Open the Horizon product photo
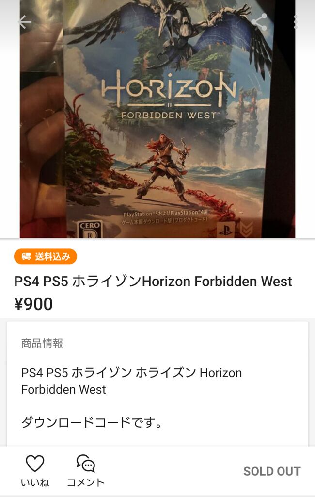The height and width of the screenshot is (497, 315). pos(157,119)
